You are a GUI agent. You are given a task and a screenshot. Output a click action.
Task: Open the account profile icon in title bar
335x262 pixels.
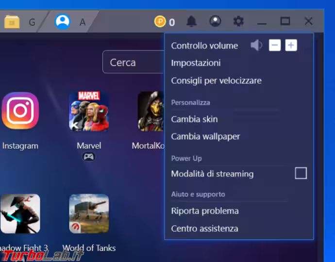click(215, 21)
